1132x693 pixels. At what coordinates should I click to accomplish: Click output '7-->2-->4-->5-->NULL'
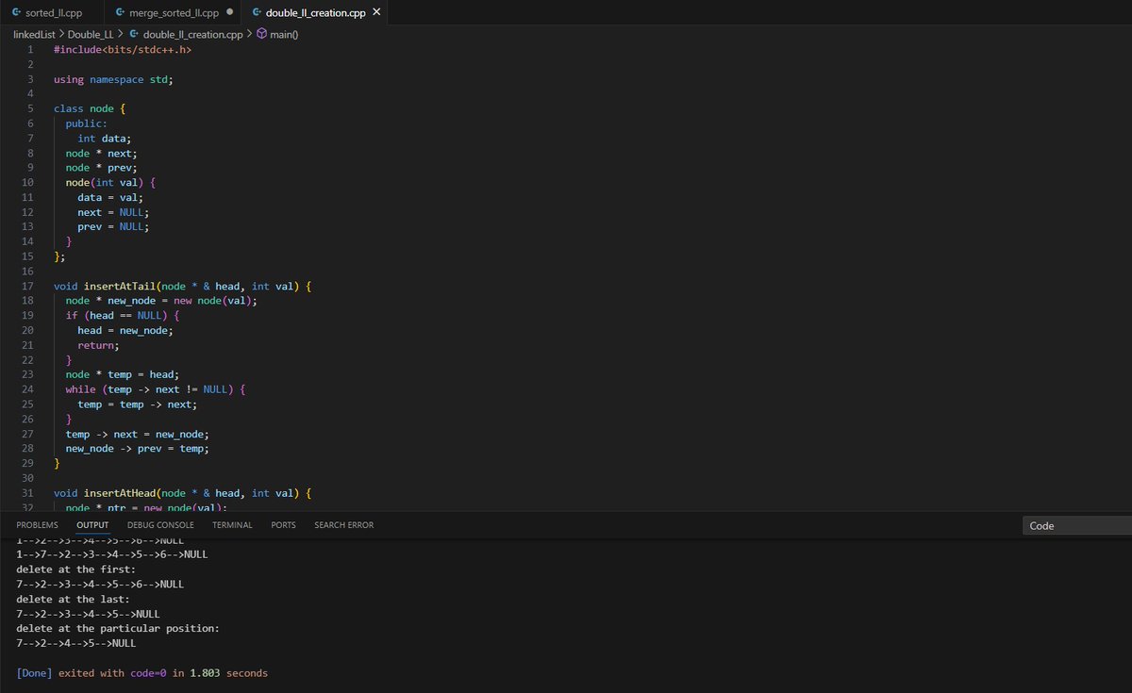click(75, 643)
